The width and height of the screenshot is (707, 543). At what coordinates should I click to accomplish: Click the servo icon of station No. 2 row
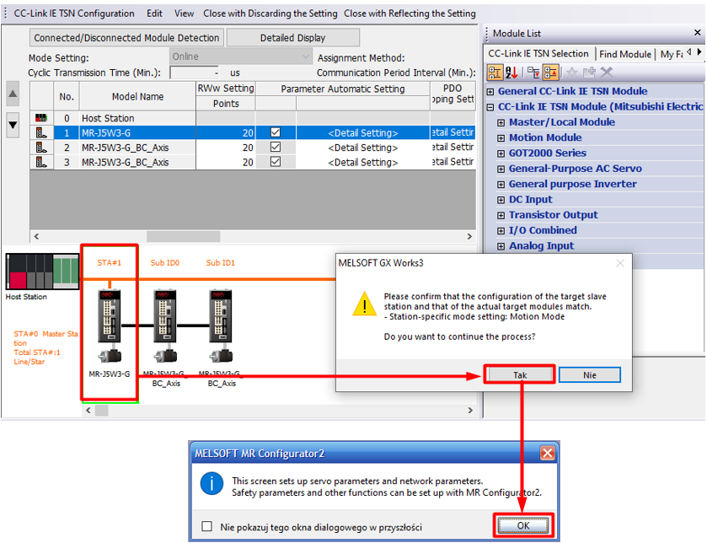[41, 148]
